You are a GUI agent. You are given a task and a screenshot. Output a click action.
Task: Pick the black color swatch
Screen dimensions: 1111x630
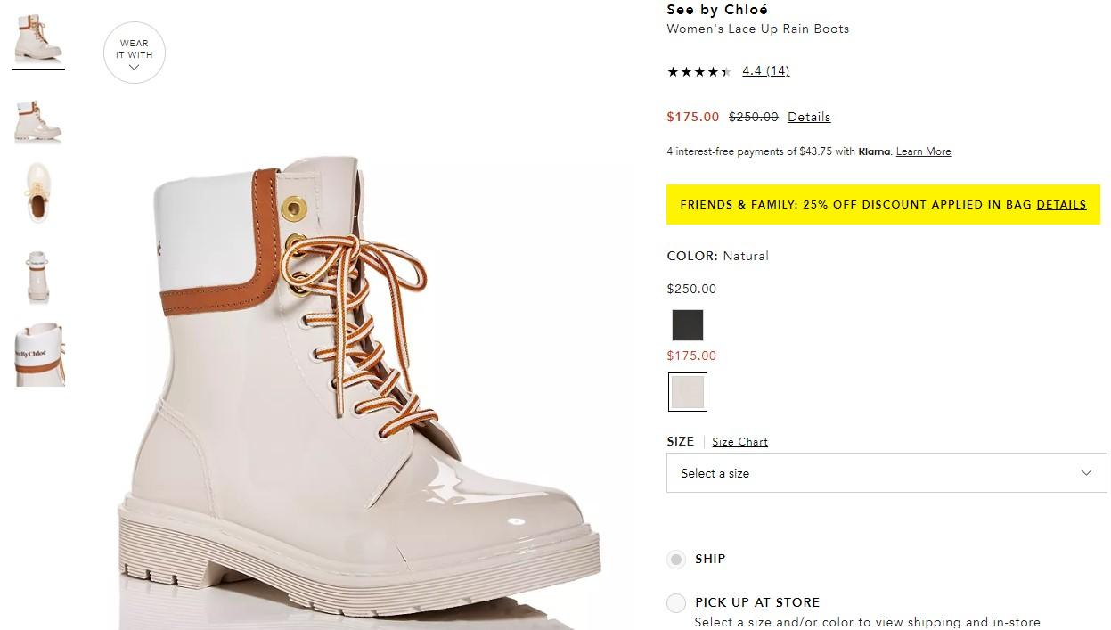[x=687, y=325]
